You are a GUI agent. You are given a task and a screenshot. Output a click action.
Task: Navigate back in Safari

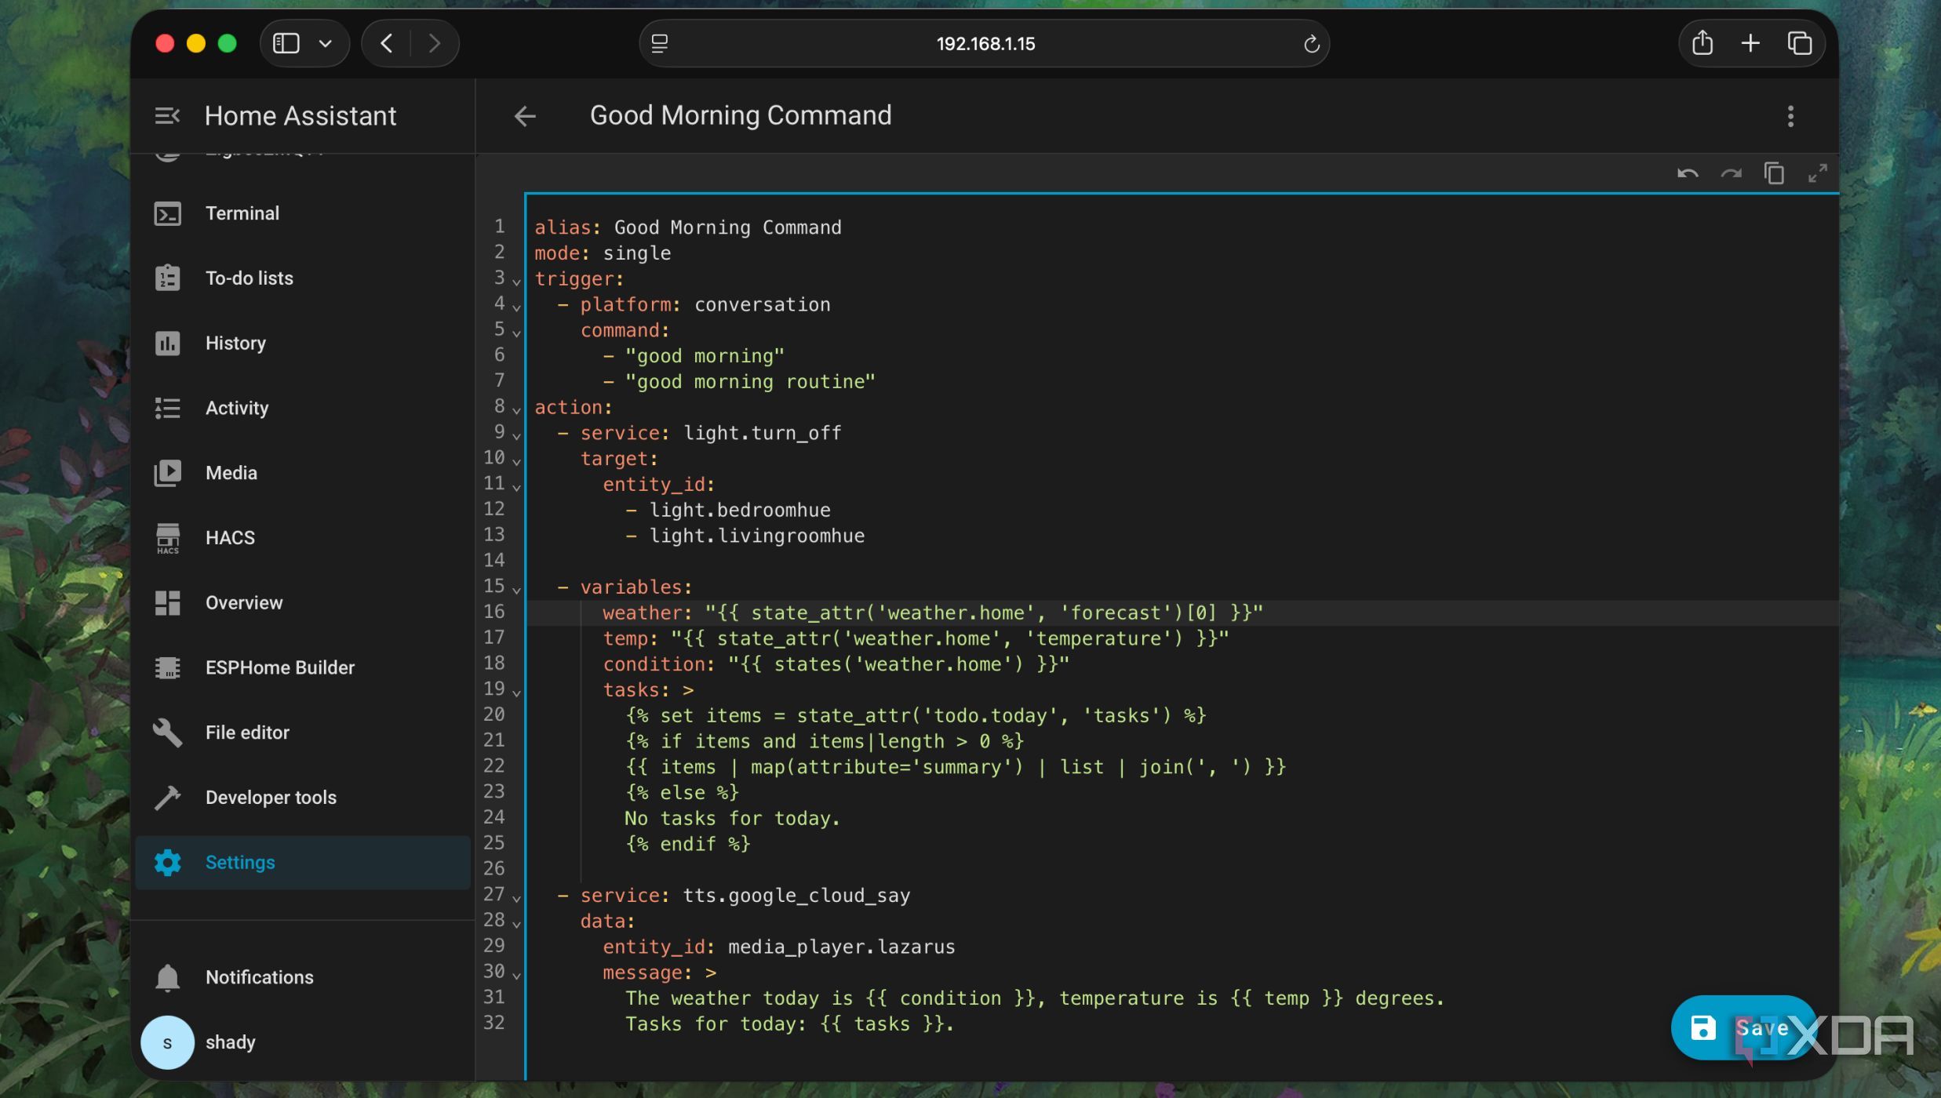coord(387,44)
